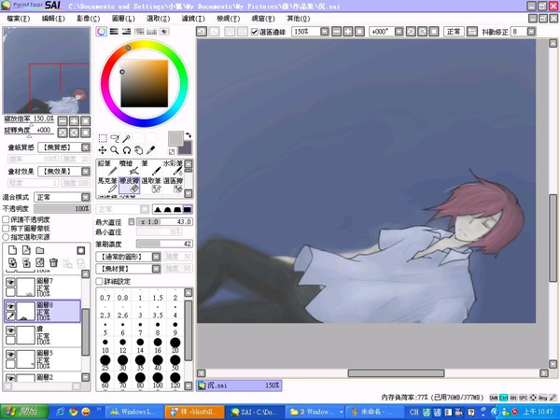The image size is (560, 420).
Task: Choose the 馬克筆 marker tool
Action: point(107,185)
